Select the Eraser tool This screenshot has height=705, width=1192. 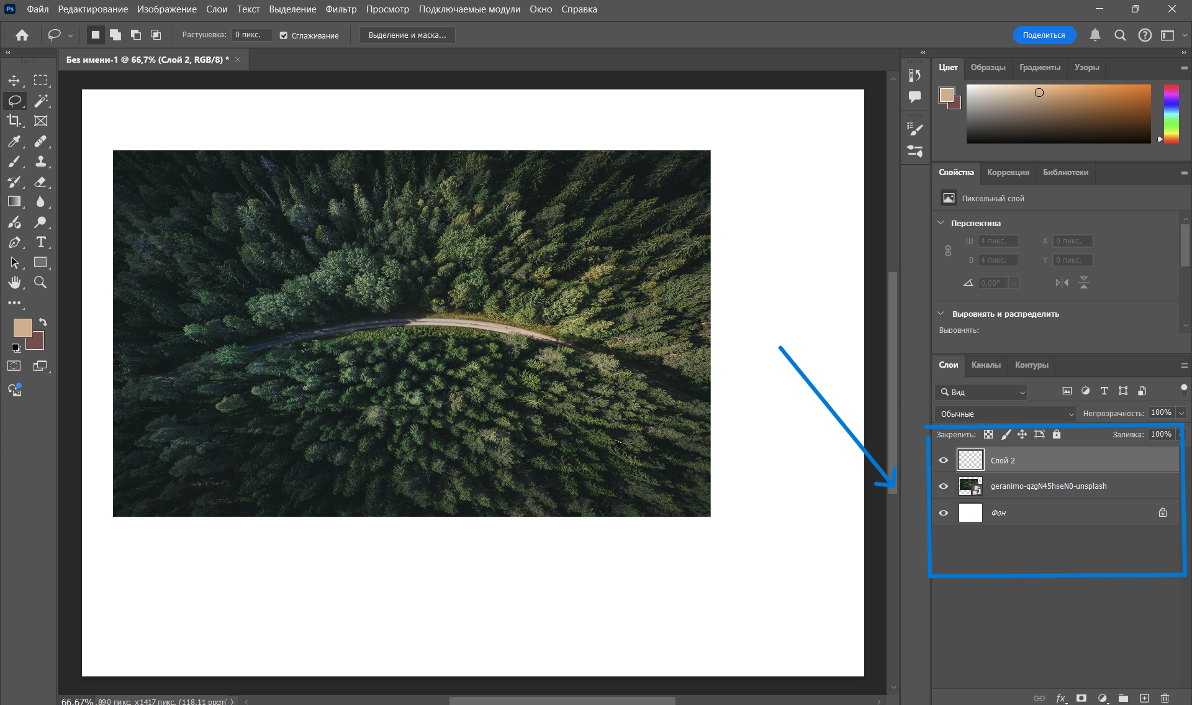tap(40, 182)
